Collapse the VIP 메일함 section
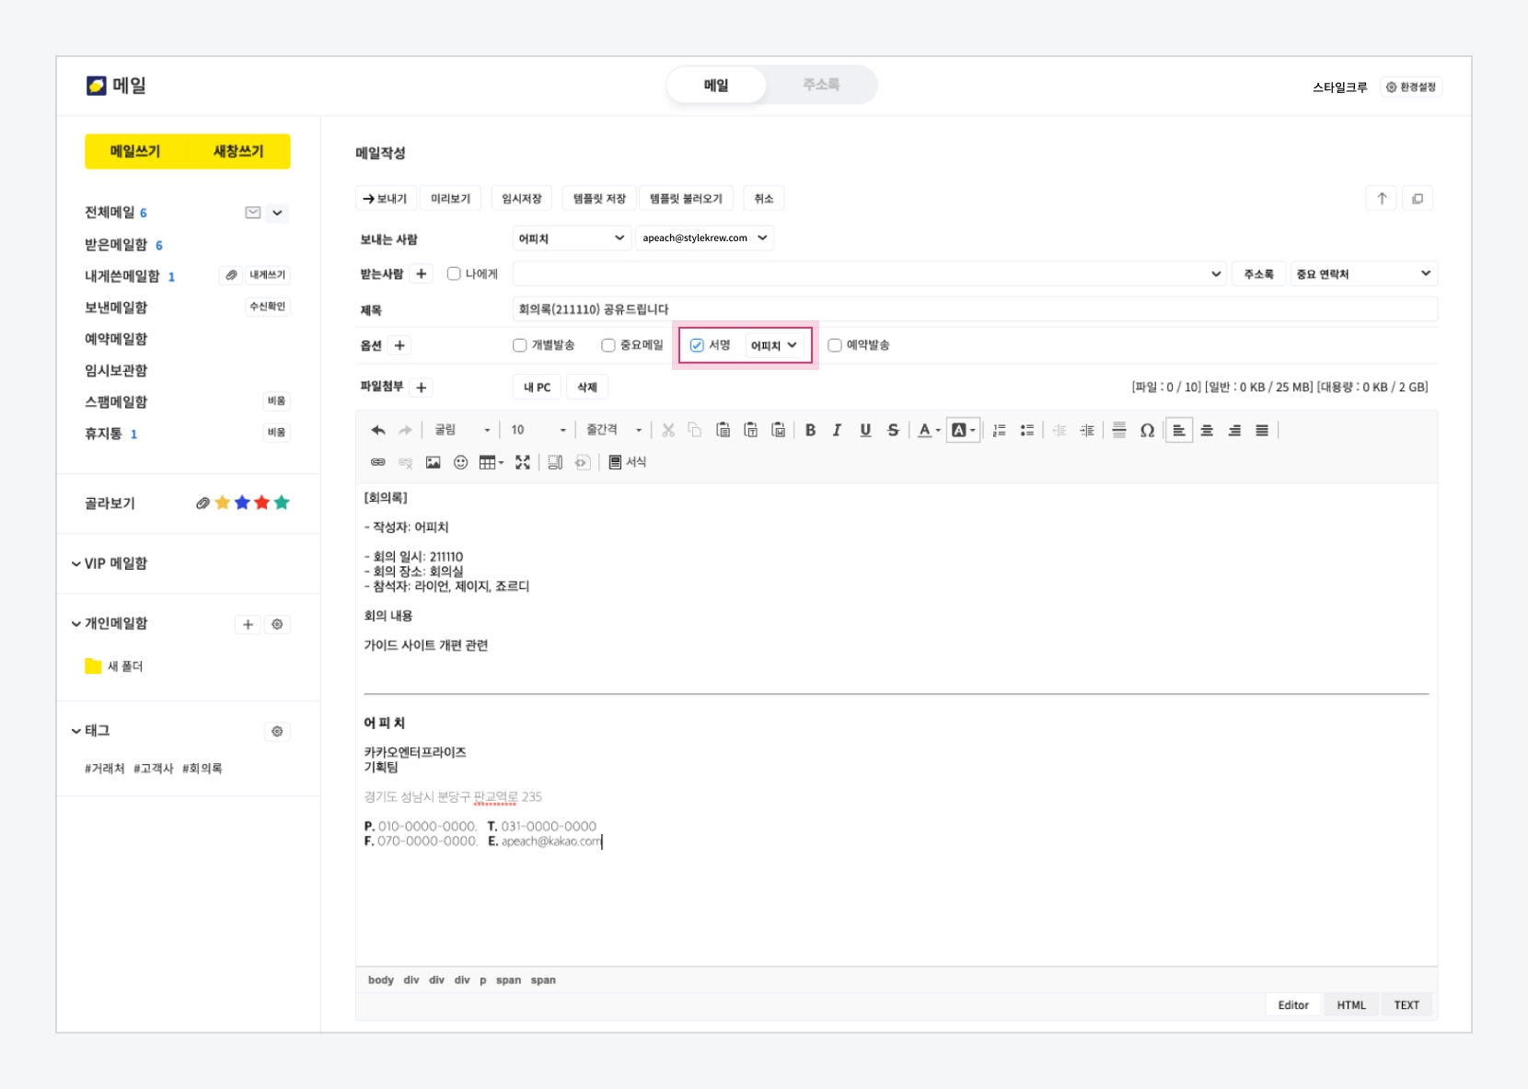This screenshot has width=1528, height=1089. 76,563
